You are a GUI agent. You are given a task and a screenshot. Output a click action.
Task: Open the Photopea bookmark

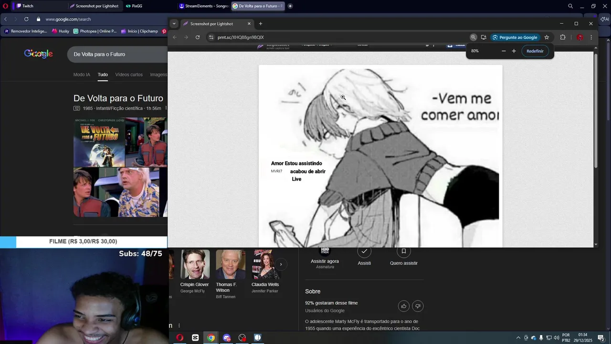95,31
